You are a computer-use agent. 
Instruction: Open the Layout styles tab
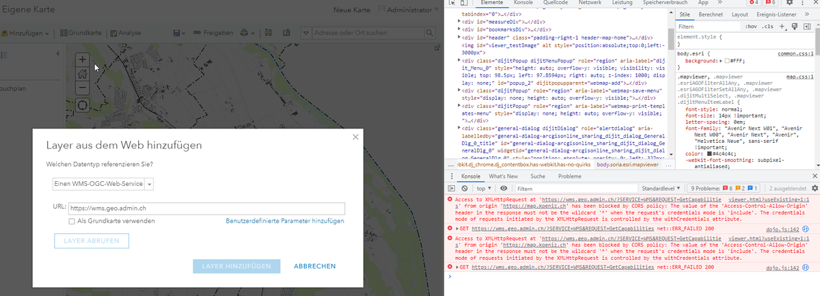coord(740,14)
